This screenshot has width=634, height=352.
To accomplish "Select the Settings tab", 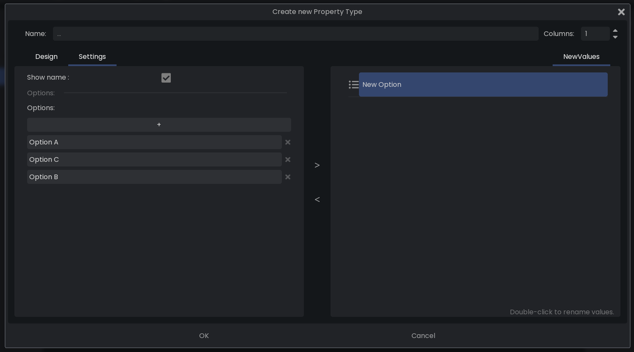I will pyautogui.click(x=92, y=57).
